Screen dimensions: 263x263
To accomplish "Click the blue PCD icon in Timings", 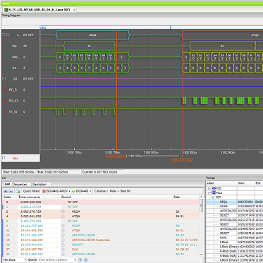I will (214, 188).
